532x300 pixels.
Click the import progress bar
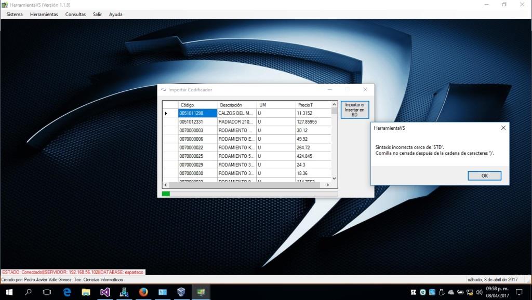250,194
